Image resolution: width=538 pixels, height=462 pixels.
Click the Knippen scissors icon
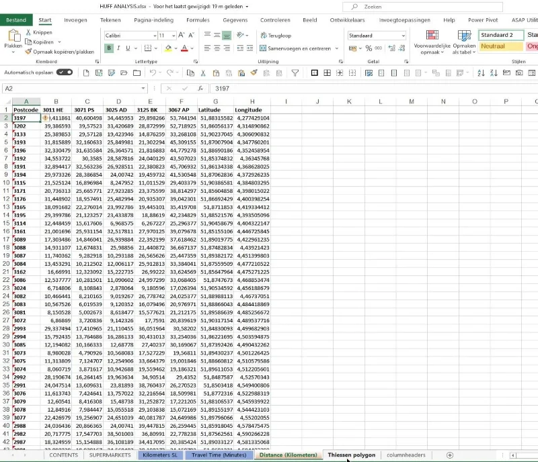[x=28, y=32]
